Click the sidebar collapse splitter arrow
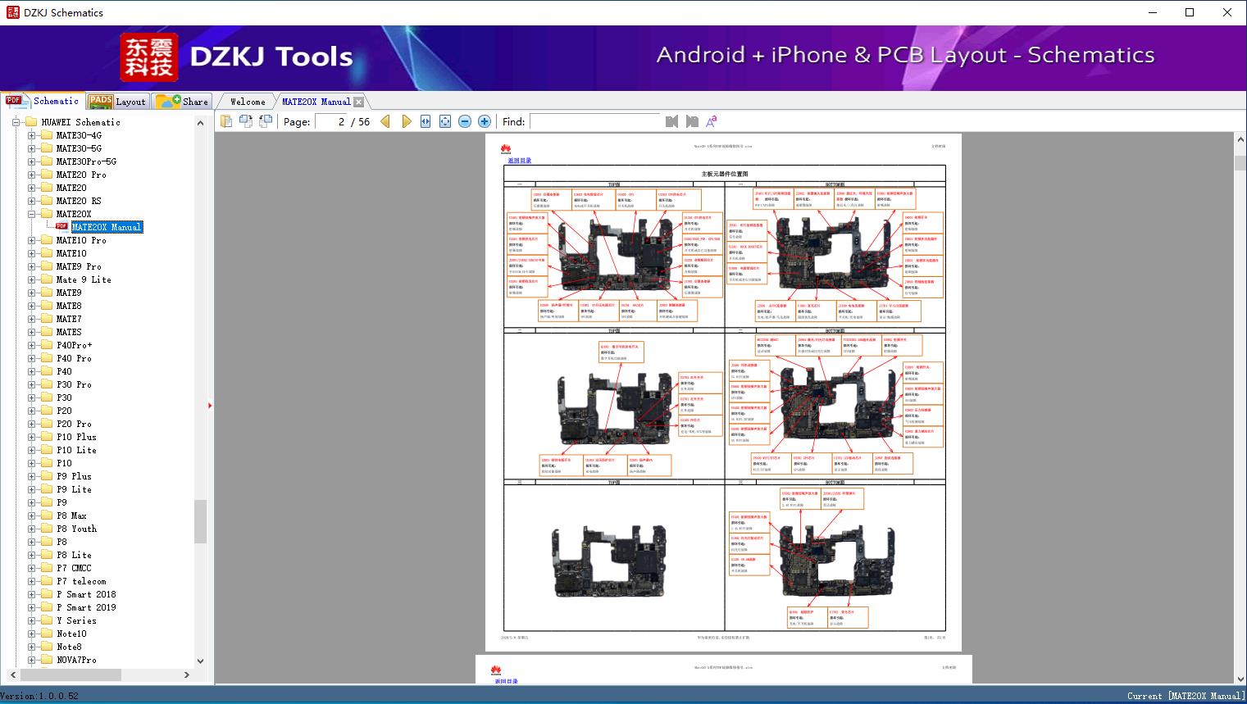This screenshot has width=1247, height=704. [x=210, y=406]
